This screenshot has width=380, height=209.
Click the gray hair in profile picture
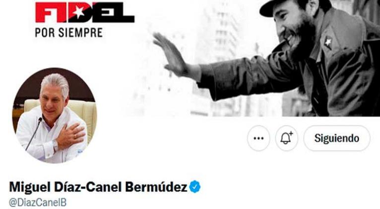click(x=56, y=81)
